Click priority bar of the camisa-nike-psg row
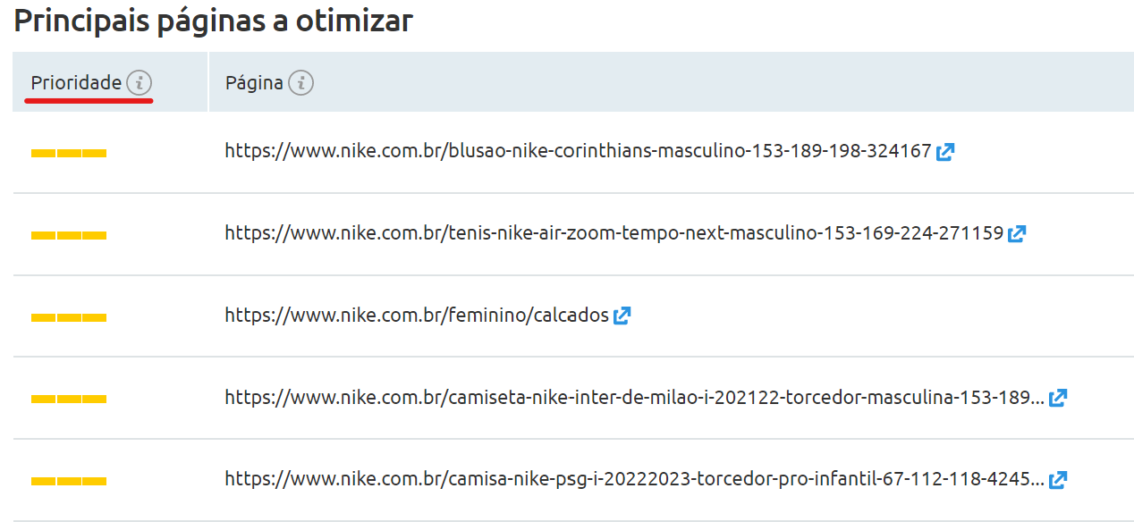 pyautogui.click(x=69, y=482)
